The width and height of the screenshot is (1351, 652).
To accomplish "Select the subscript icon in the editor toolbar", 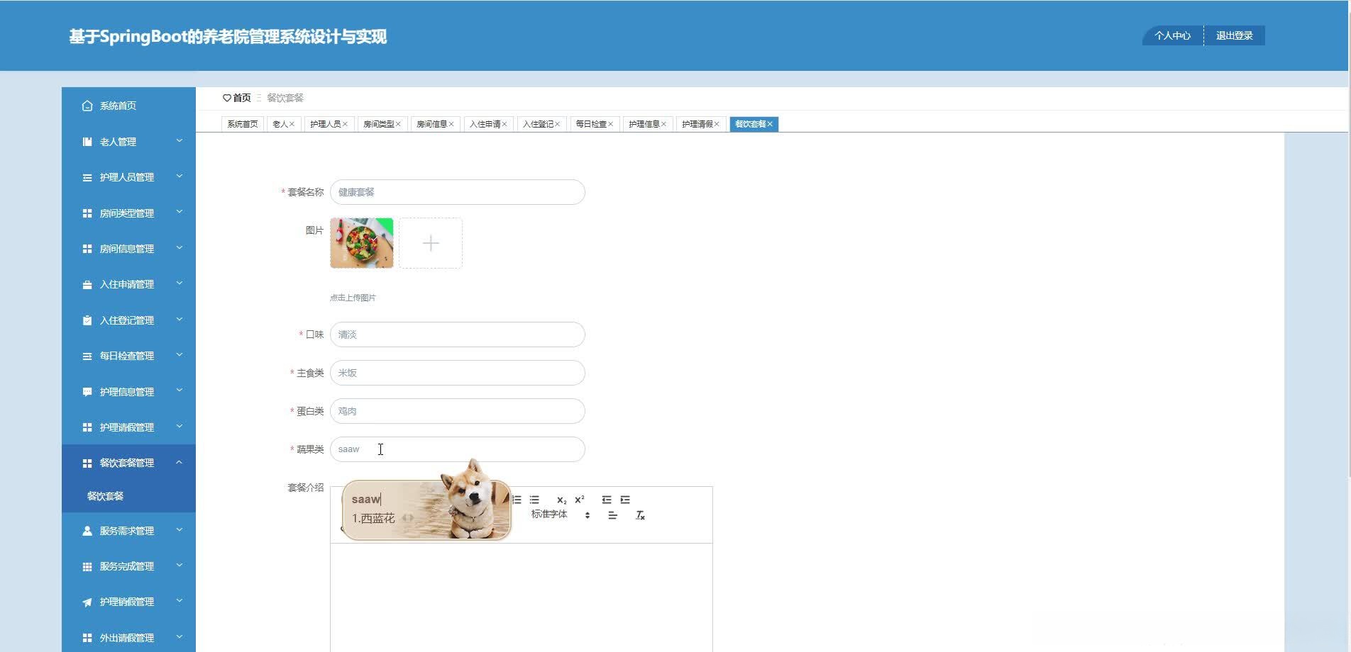I will pos(562,499).
